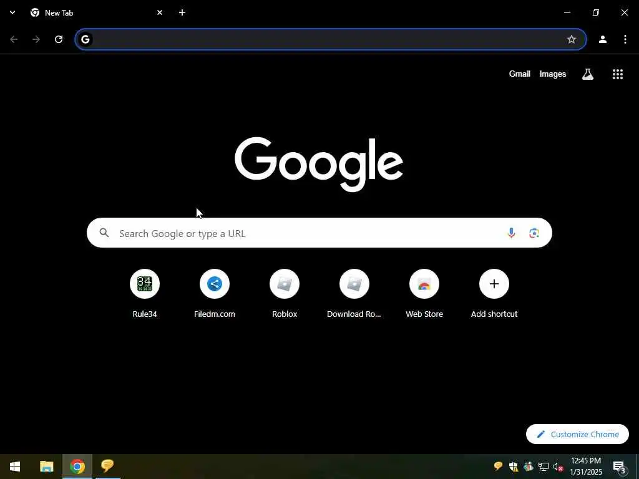Launch File Explorer from taskbar

click(x=46, y=467)
